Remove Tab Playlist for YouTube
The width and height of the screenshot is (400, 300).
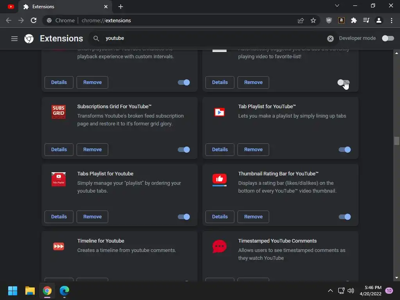point(253,150)
